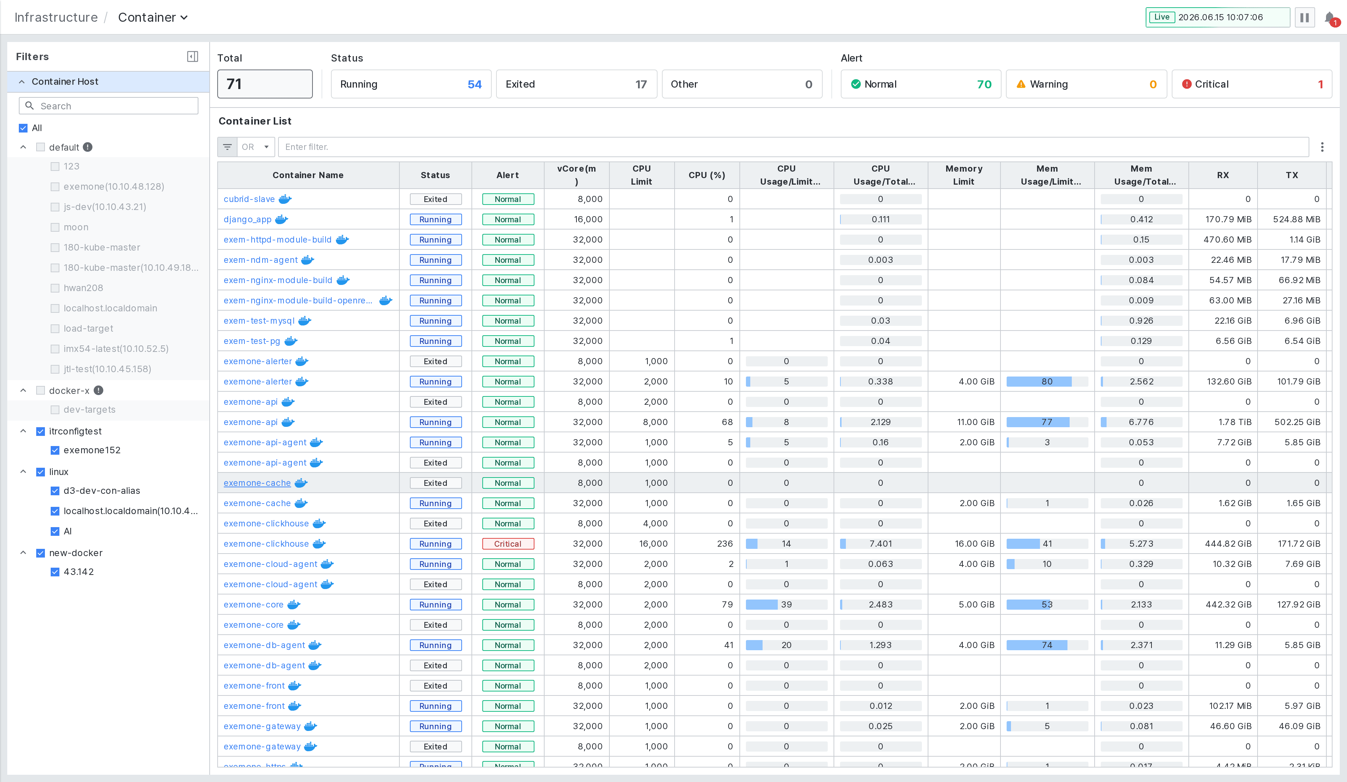The image size is (1347, 782).
Task: Click the Docker icon beside django_app
Action: (x=282, y=219)
